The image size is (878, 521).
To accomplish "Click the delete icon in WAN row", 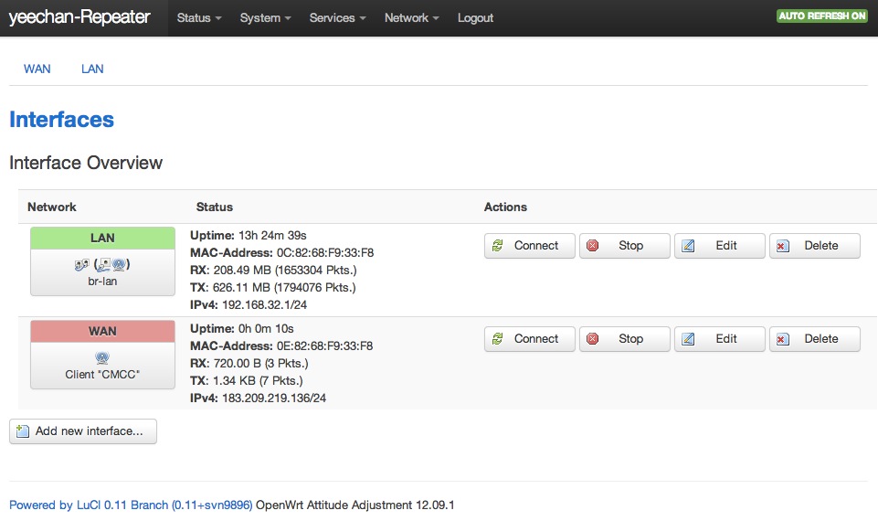I will 783,339.
